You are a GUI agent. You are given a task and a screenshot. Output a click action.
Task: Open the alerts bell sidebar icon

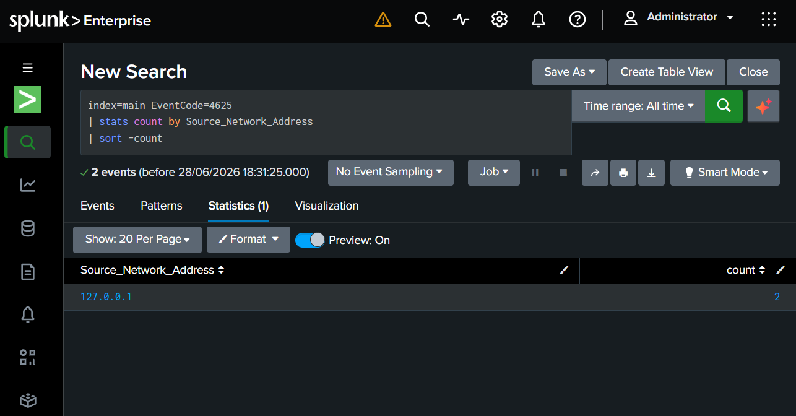[x=27, y=314]
